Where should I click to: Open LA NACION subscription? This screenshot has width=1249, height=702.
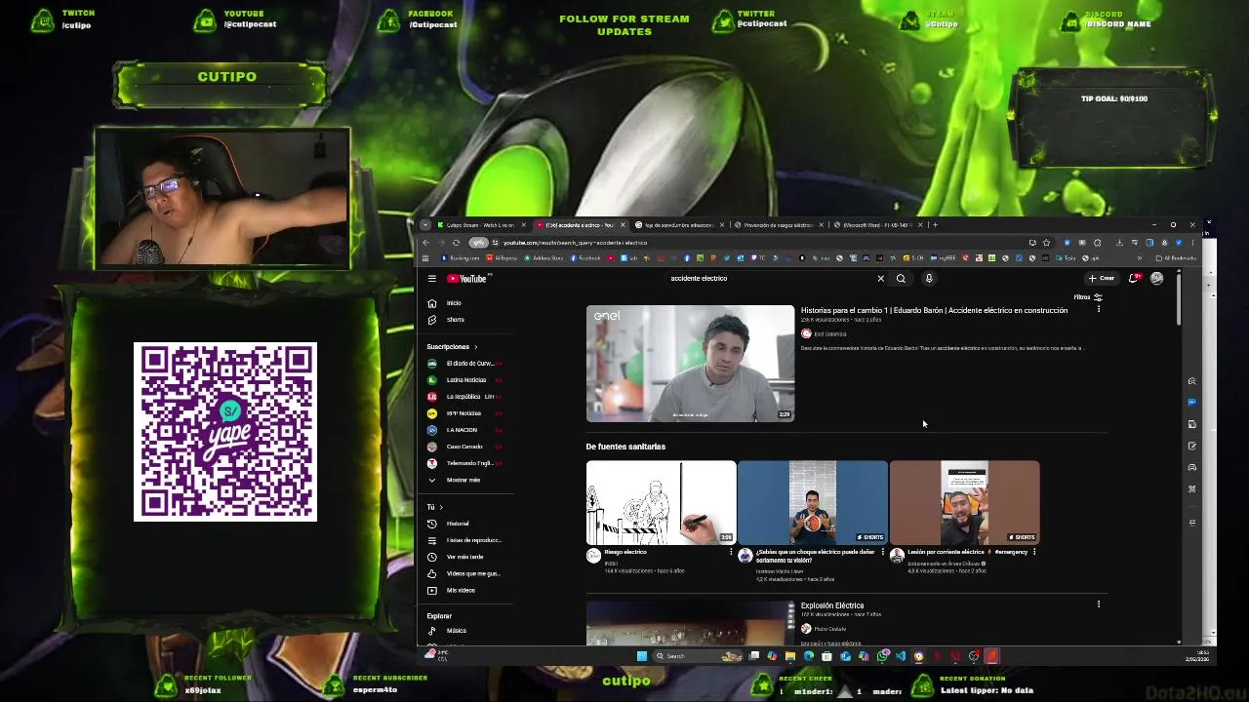[465, 430]
